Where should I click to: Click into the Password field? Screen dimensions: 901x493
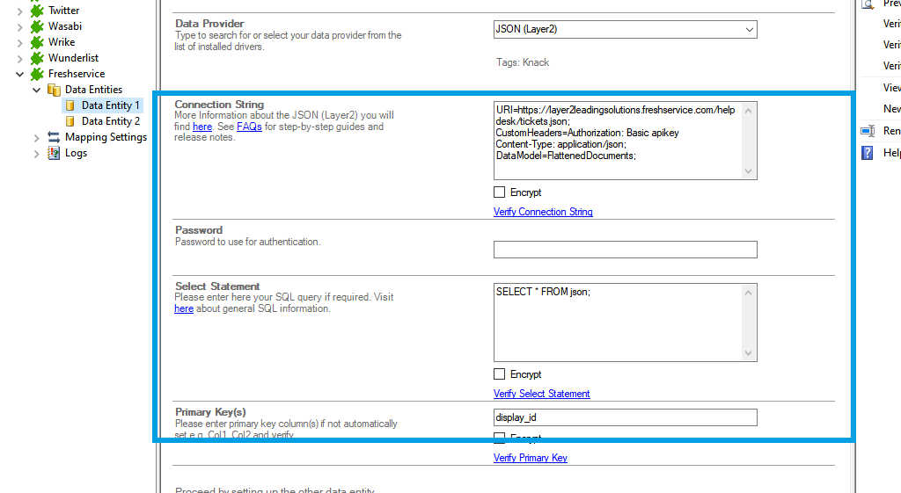tap(626, 250)
